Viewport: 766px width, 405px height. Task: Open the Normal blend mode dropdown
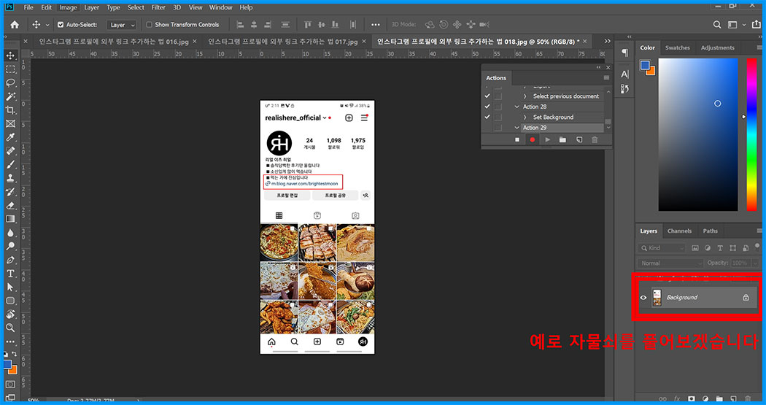pyautogui.click(x=670, y=263)
